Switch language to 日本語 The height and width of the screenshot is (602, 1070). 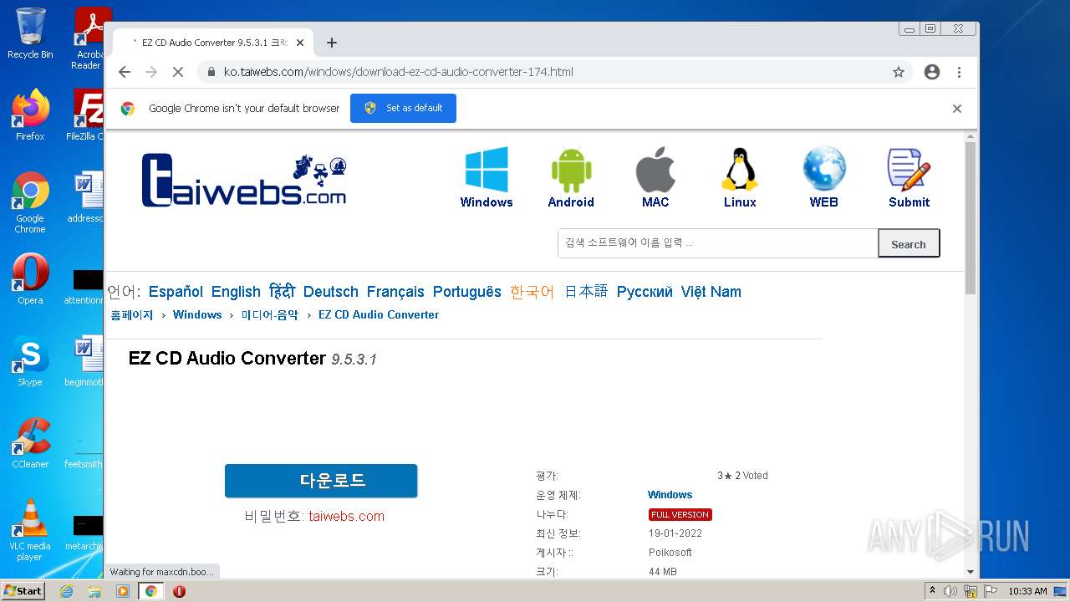586,292
